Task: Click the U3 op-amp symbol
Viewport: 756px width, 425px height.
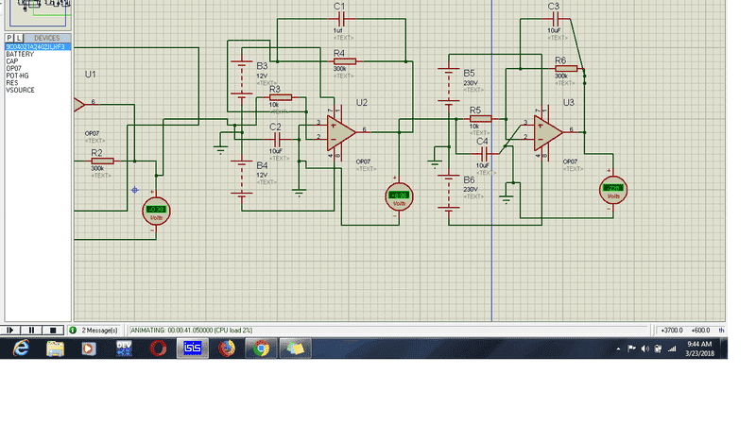Action: (x=547, y=130)
